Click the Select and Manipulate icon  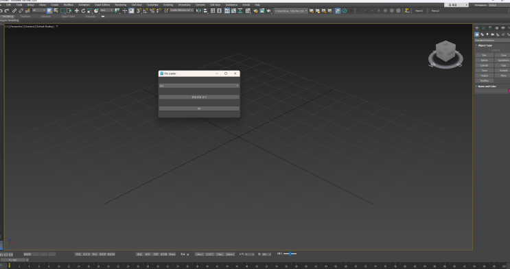[x=124, y=11]
